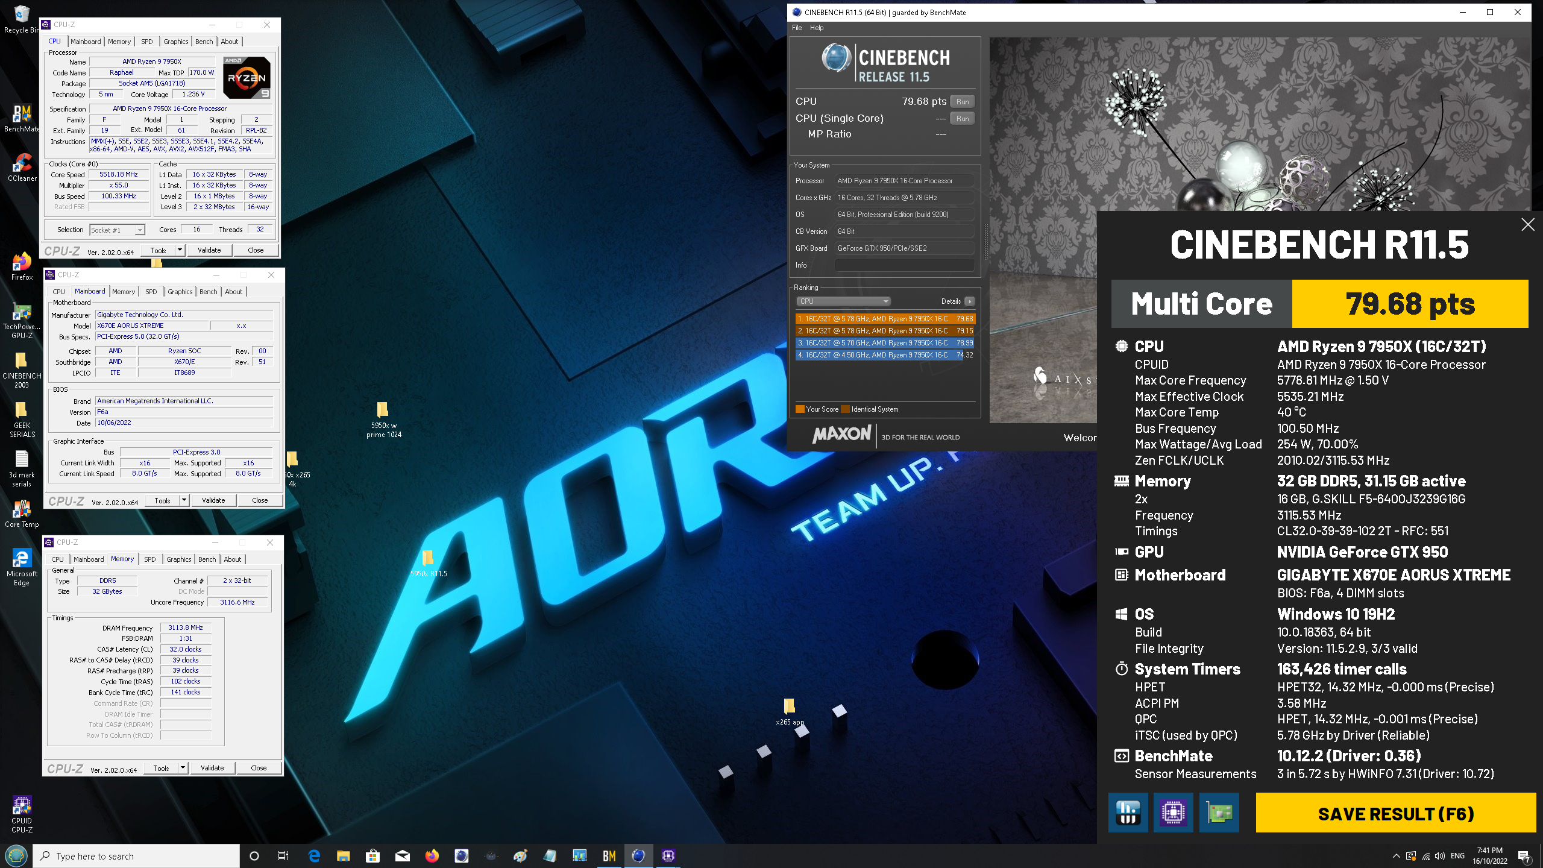Launch Core Temp from the desktop
Screen dimensions: 1543x868
tap(22, 514)
